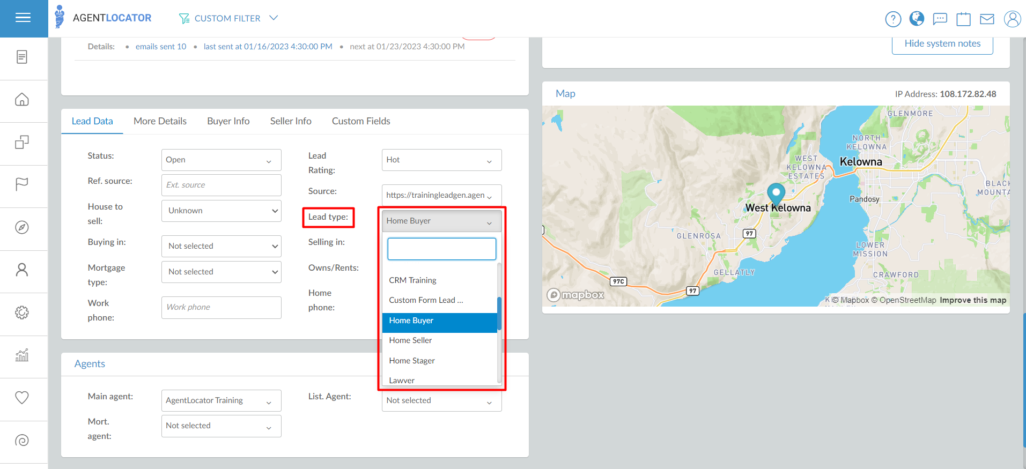Click the globe icon in header
1026x469 pixels.
point(917,19)
